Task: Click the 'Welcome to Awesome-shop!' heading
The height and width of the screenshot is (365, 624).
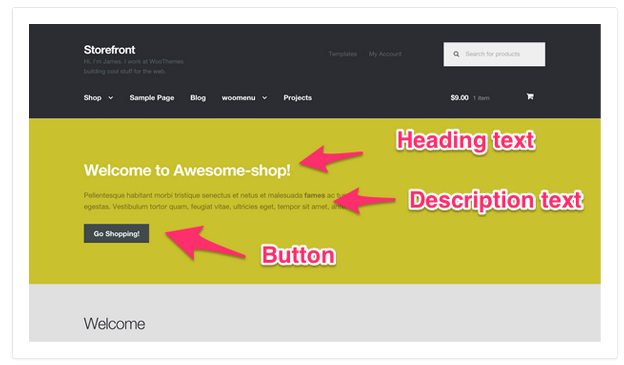Action: [x=187, y=170]
